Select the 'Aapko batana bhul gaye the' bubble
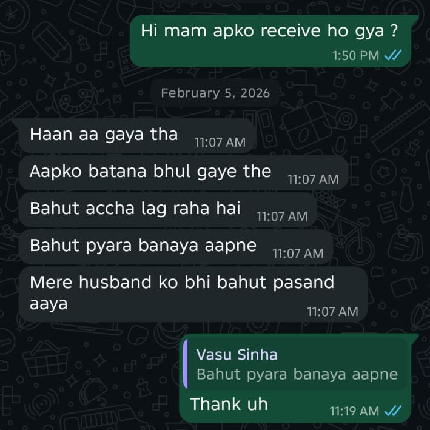The image size is (430, 430). pos(183,173)
